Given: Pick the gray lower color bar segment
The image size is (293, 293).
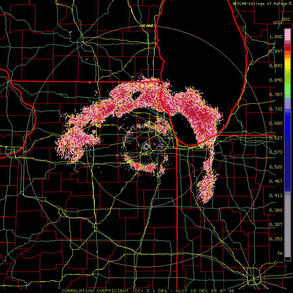Looking at the screenshot, I should click(287, 226).
